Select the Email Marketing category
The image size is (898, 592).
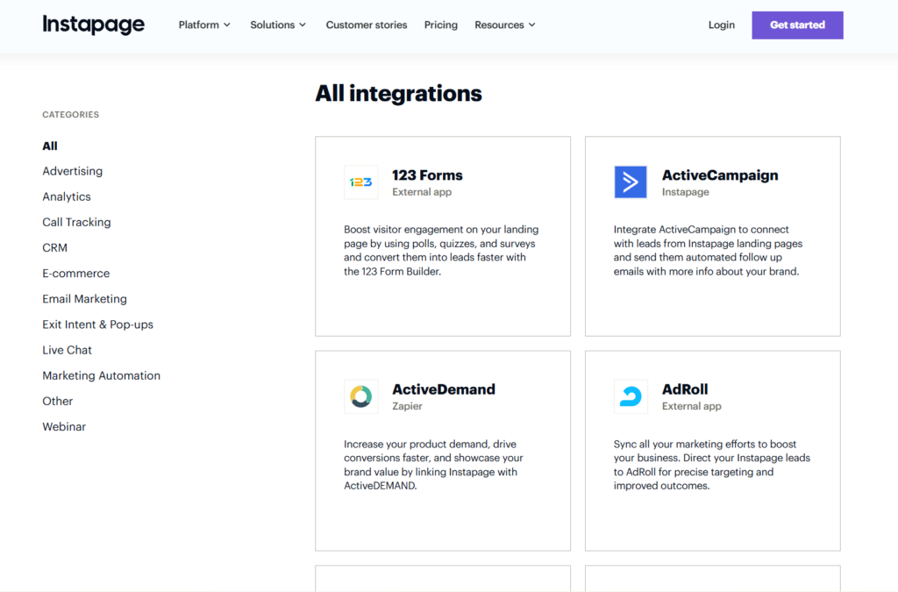tap(84, 298)
